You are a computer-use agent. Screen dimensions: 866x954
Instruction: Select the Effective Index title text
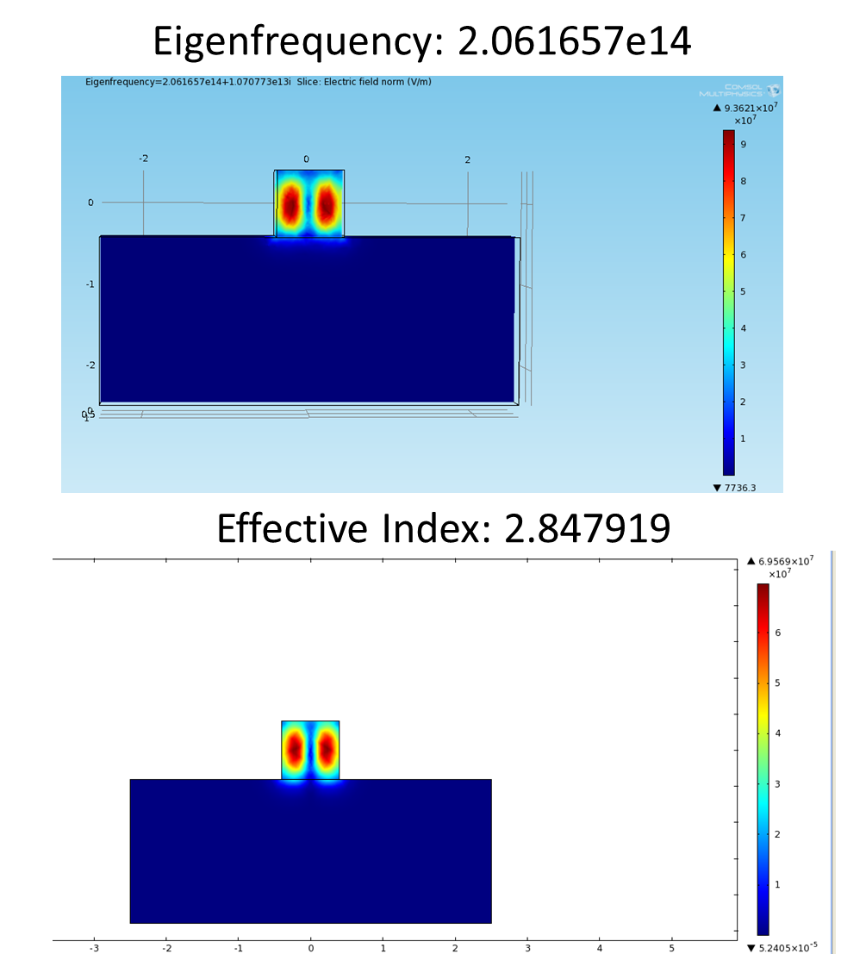pos(443,527)
